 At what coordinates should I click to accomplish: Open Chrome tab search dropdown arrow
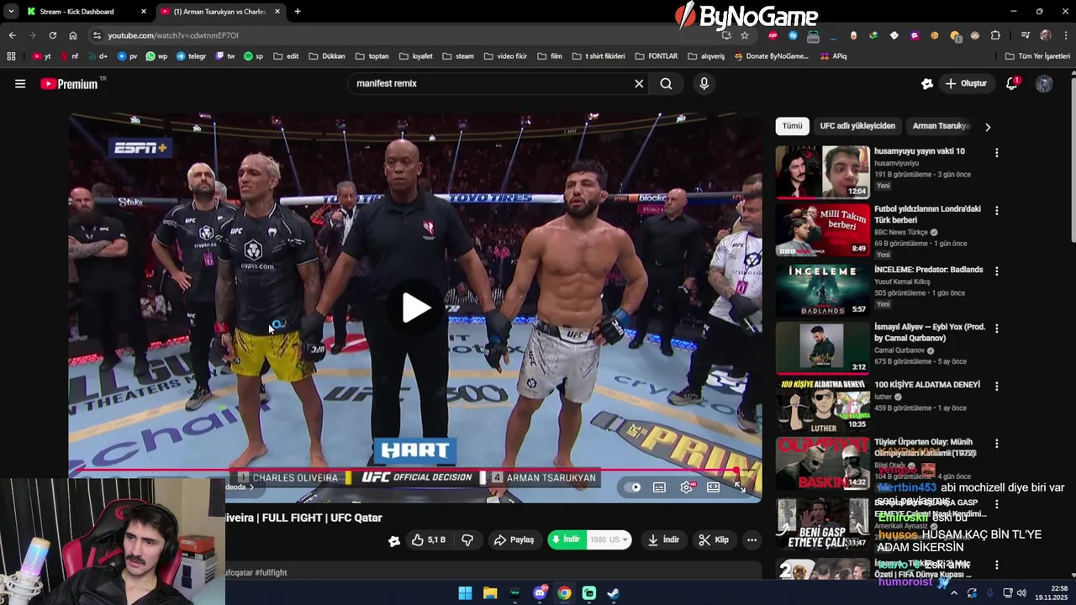[11, 12]
